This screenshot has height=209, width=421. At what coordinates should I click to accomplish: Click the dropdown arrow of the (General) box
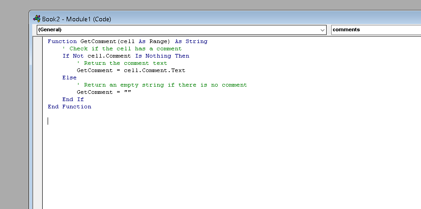pyautogui.click(x=323, y=30)
